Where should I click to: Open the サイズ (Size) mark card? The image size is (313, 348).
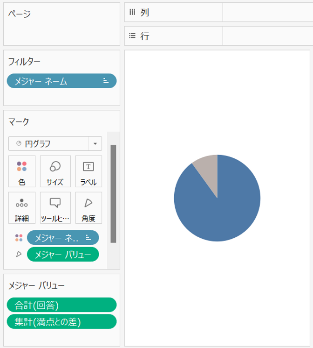(55, 171)
